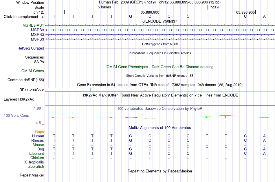The height and width of the screenshot is (182, 275).
Task: Click the faded T in the Elephant row
Action: 150,153
